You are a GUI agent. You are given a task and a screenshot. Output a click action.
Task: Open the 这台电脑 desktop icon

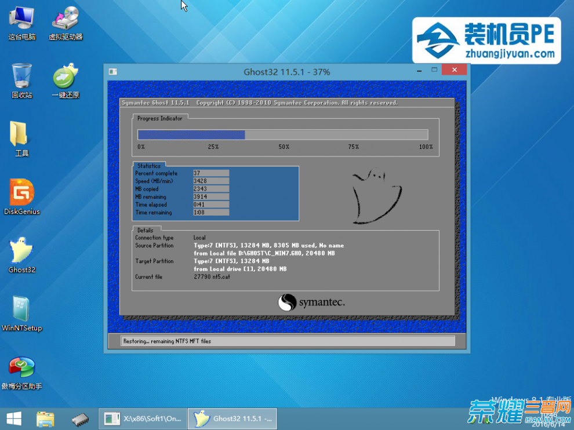point(22,23)
